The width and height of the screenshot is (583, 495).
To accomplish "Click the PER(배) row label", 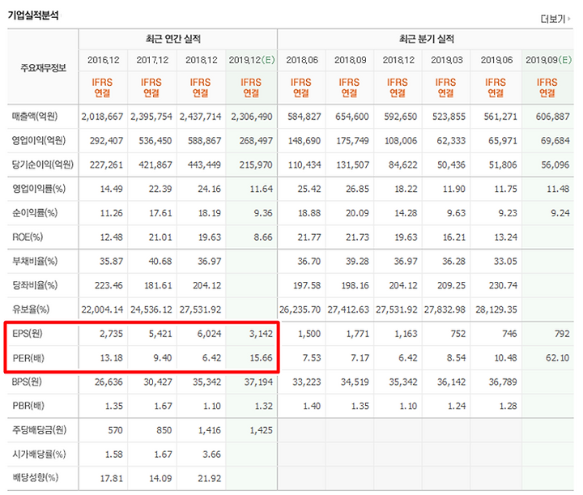I will point(28,358).
